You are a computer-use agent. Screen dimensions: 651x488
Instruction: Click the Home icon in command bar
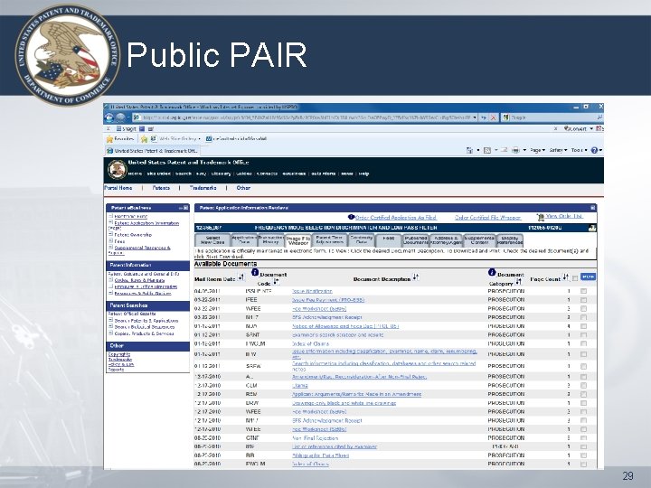(469, 150)
